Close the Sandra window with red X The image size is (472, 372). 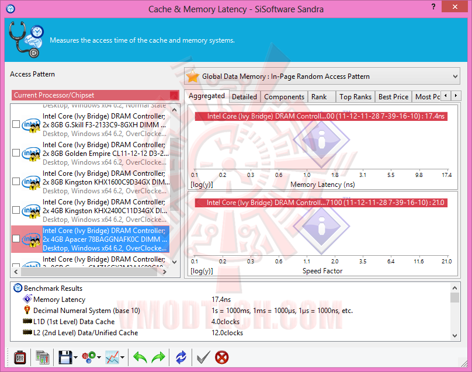(x=454, y=6)
